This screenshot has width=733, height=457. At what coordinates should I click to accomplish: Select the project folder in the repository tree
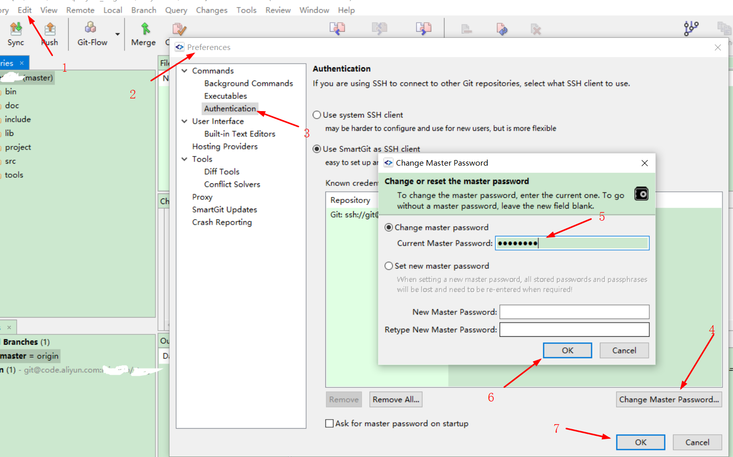18,147
